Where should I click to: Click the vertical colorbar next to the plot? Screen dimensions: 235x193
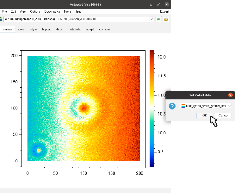[152, 108]
